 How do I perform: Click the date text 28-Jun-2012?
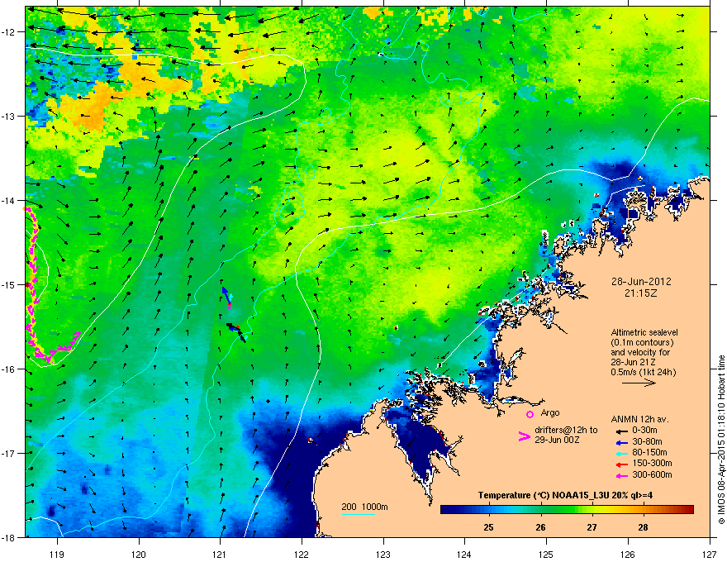point(641,282)
